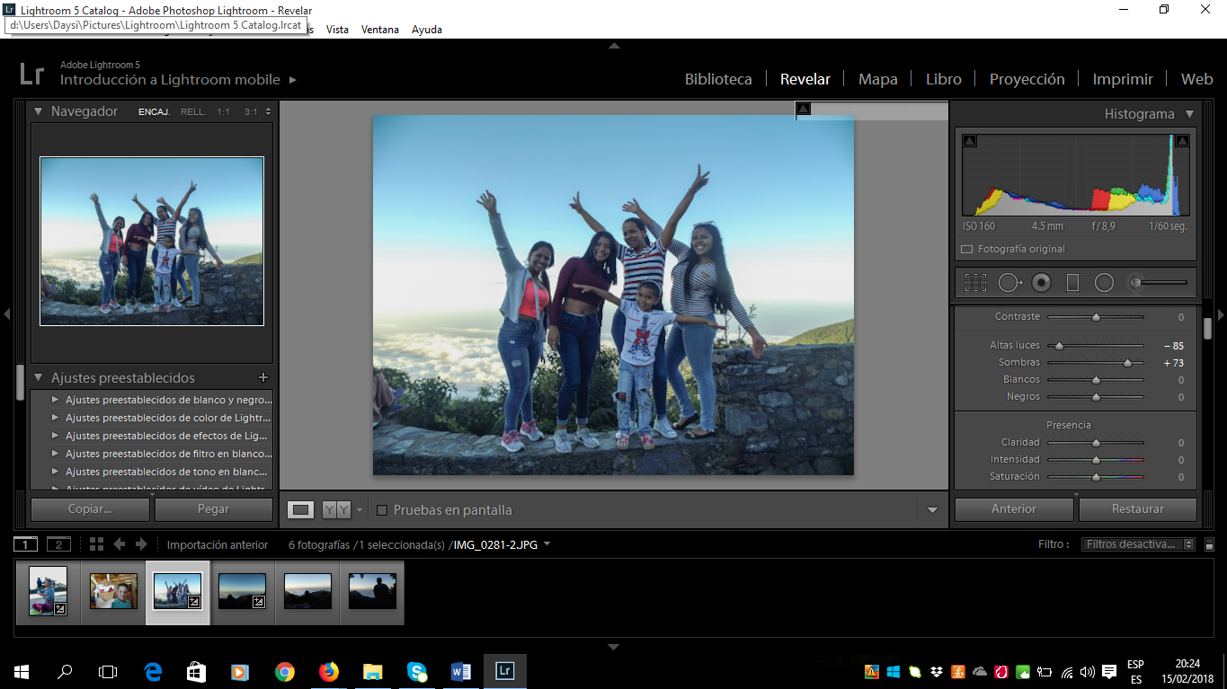Open volume control in system tray

(x=1088, y=672)
